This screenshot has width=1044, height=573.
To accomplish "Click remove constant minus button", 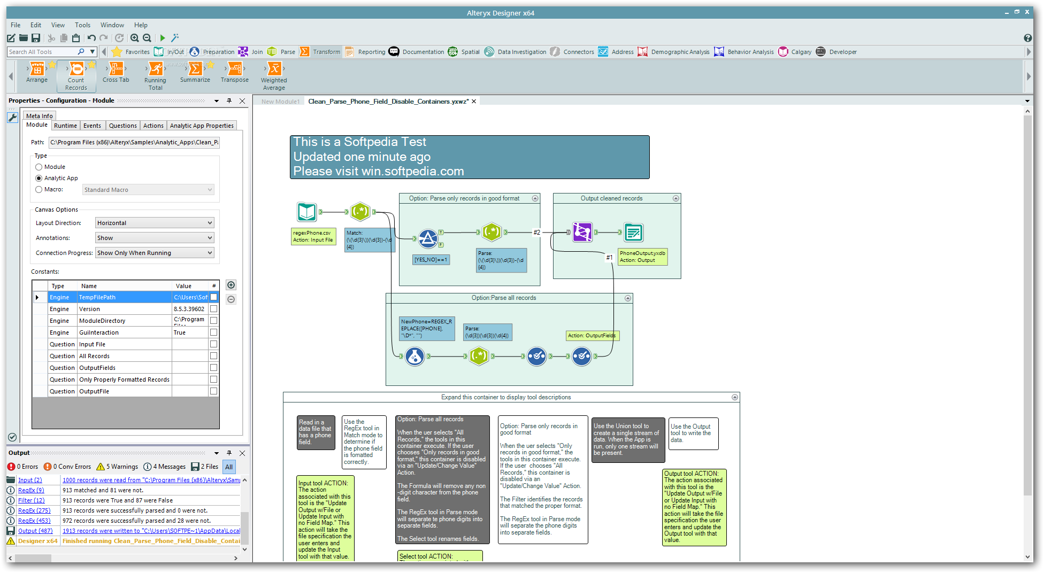I will 231,299.
